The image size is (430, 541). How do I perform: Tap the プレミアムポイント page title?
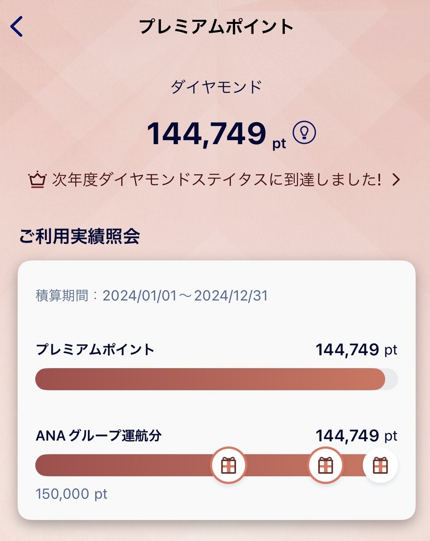[216, 27]
